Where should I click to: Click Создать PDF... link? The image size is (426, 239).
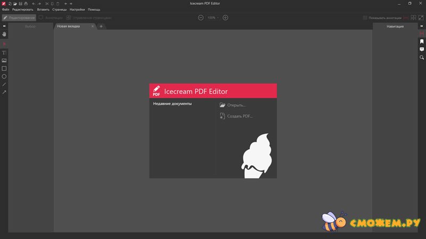coord(239,116)
